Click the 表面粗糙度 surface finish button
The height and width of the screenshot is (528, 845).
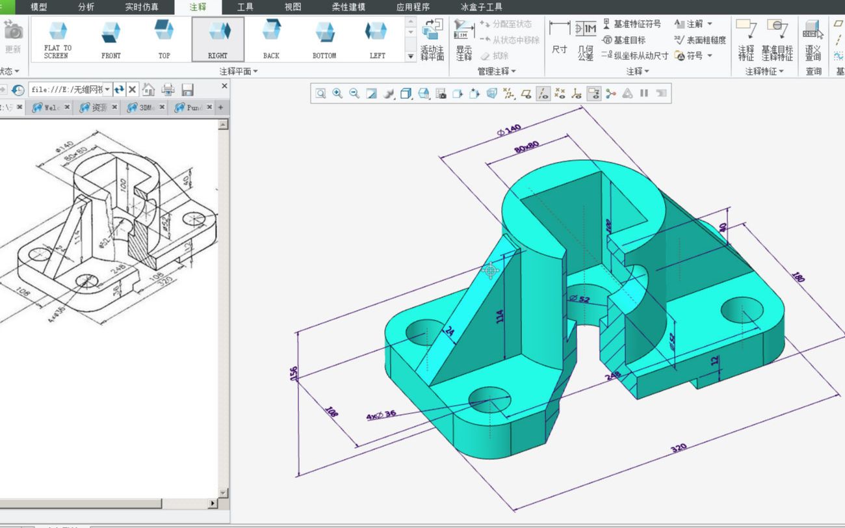tap(700, 40)
